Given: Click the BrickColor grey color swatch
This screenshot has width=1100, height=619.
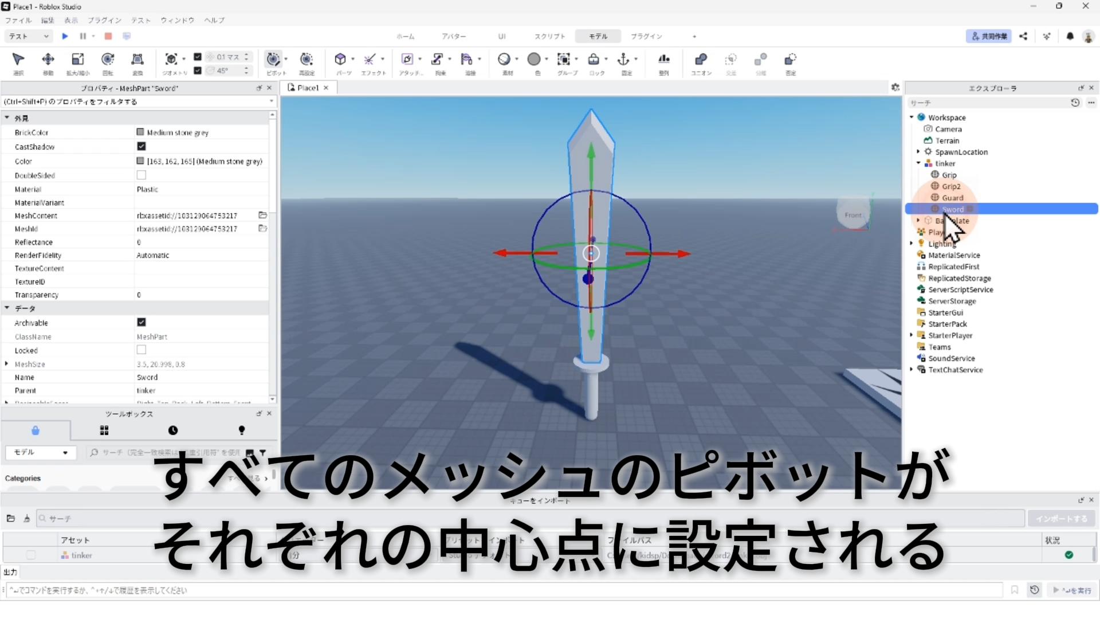Looking at the screenshot, I should click(140, 132).
